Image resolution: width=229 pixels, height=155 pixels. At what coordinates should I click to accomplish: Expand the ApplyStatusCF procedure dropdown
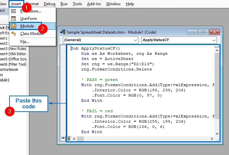pos(214,40)
